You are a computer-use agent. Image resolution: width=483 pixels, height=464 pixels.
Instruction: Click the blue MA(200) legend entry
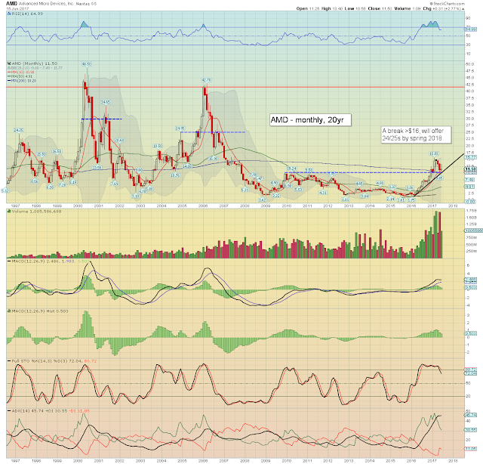click(22, 81)
